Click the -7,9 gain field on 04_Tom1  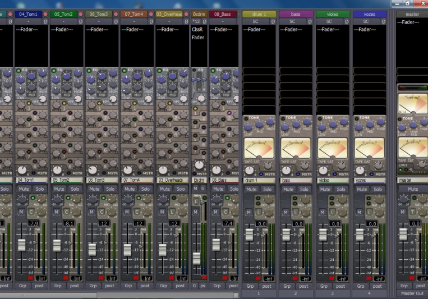click(34, 223)
